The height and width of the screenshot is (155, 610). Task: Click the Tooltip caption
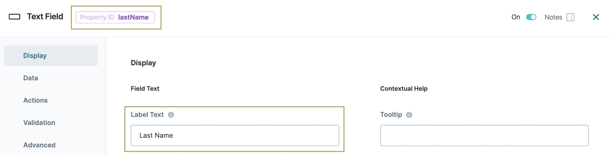coord(391,115)
